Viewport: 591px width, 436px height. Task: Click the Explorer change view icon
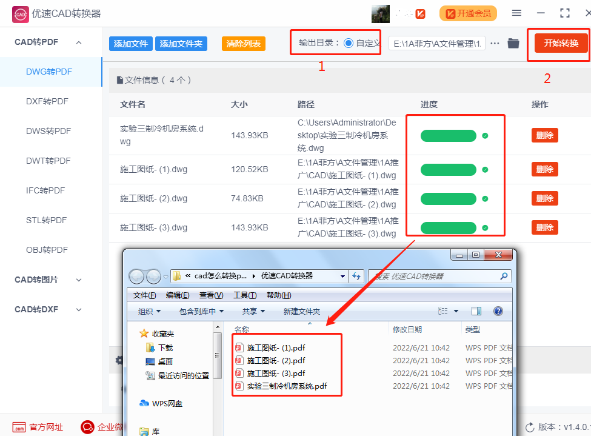[x=443, y=311]
